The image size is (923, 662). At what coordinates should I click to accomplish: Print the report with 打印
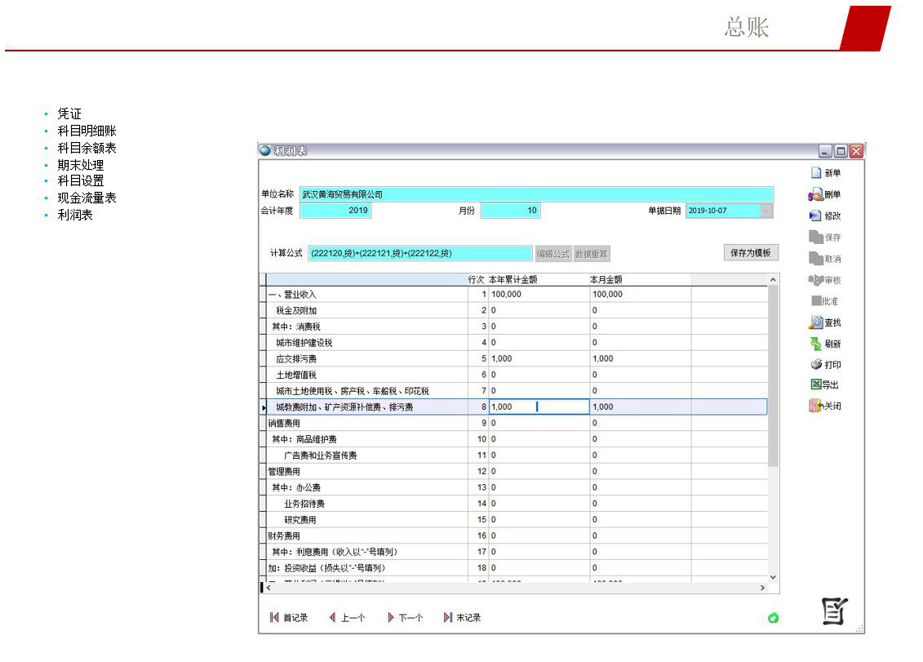(x=815, y=365)
